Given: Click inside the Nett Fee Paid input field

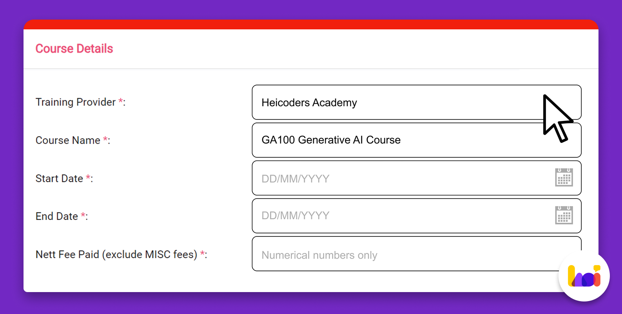Looking at the screenshot, I should click(x=392, y=254).
